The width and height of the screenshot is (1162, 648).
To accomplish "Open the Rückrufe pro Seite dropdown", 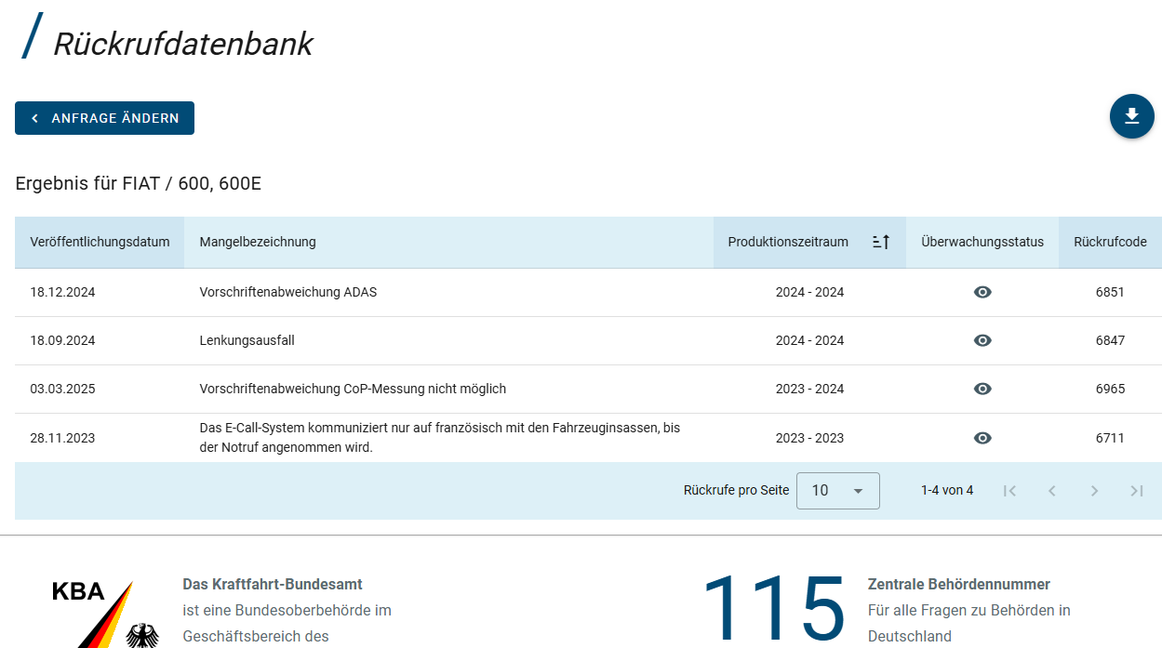I will 837,491.
